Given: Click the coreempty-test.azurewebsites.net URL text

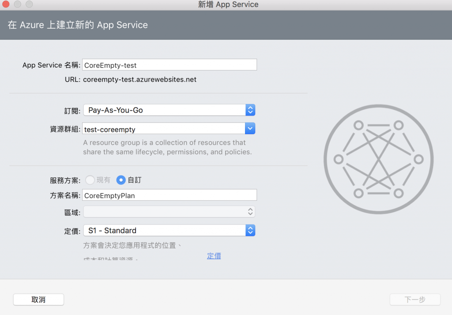Looking at the screenshot, I should pyautogui.click(x=140, y=79).
